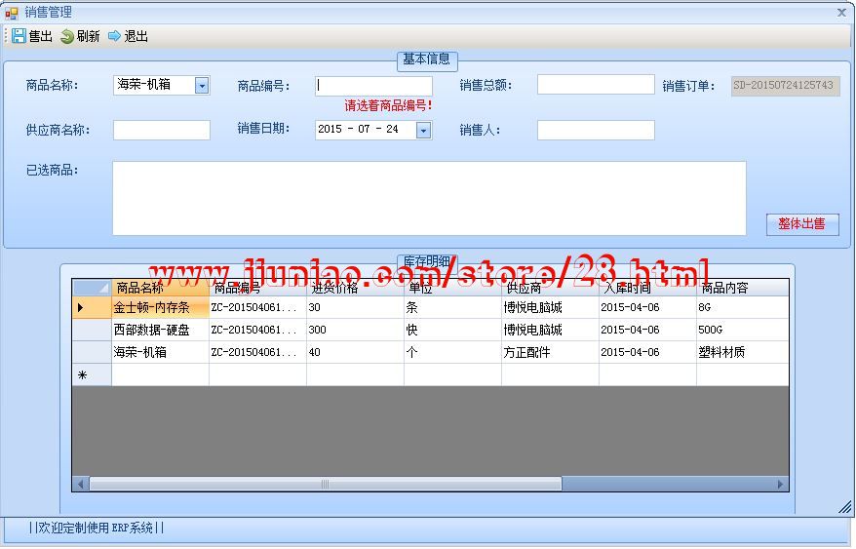Sort by 商品编号 column header
Image resolution: width=856 pixels, height=549 pixels.
(x=257, y=288)
